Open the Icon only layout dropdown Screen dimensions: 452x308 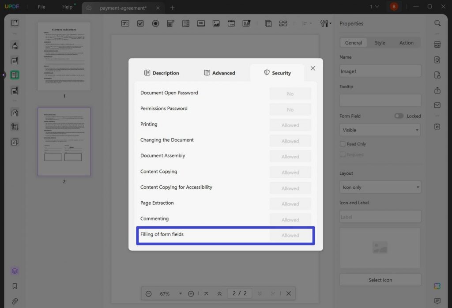click(380, 187)
